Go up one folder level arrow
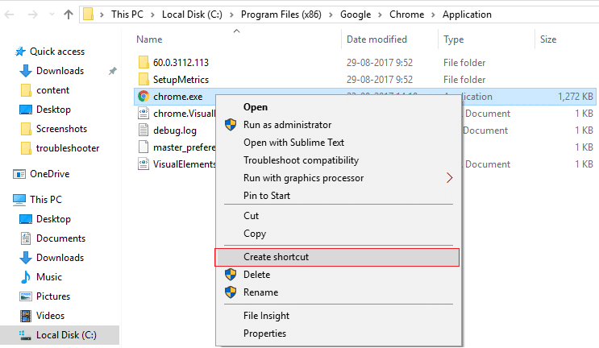 click(x=69, y=14)
